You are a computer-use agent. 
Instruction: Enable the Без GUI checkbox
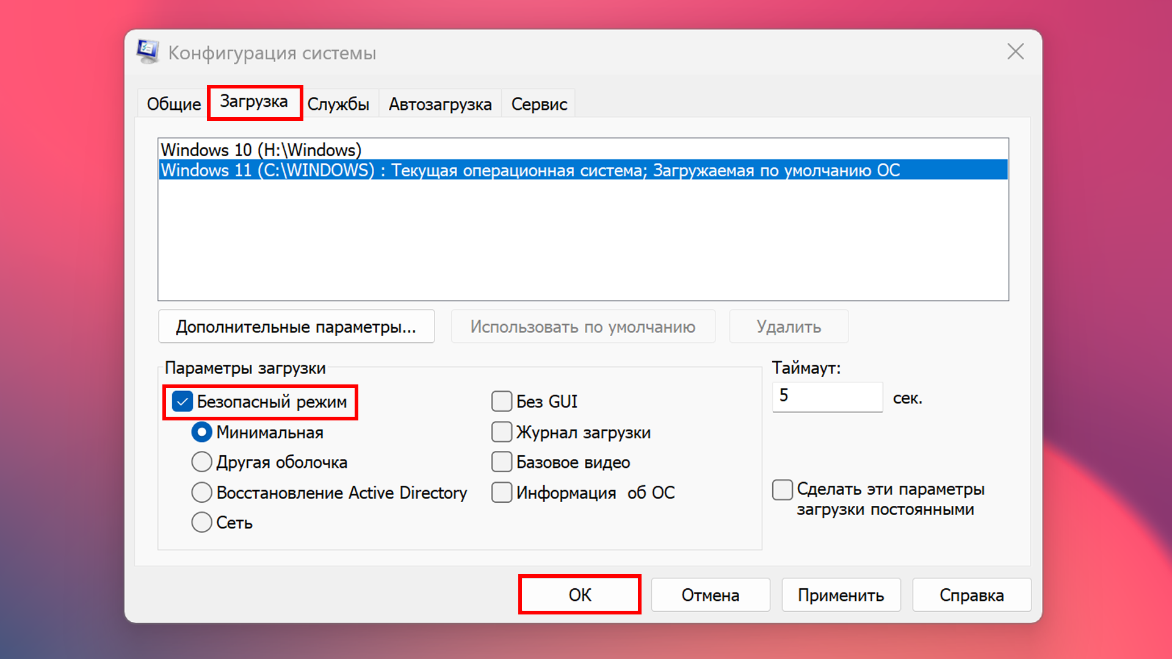(x=502, y=402)
